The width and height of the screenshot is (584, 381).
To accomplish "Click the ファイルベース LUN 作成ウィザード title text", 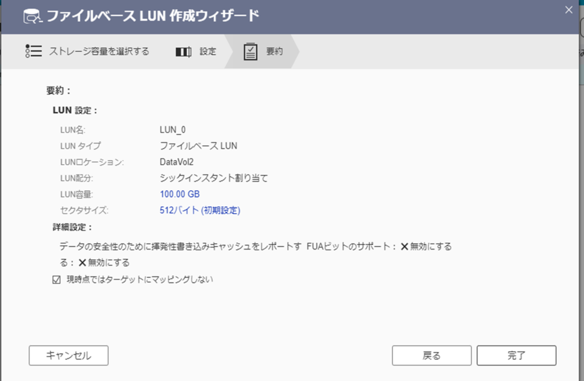I will tap(153, 16).
